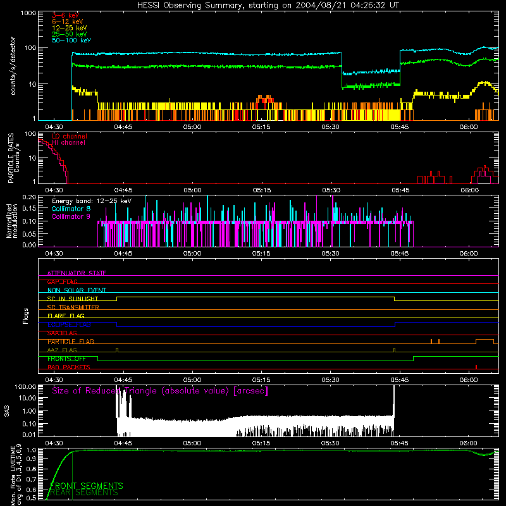The image size is (506, 506).
Task: Click the 0.9 value on the livetime axis
Action: [31, 458]
